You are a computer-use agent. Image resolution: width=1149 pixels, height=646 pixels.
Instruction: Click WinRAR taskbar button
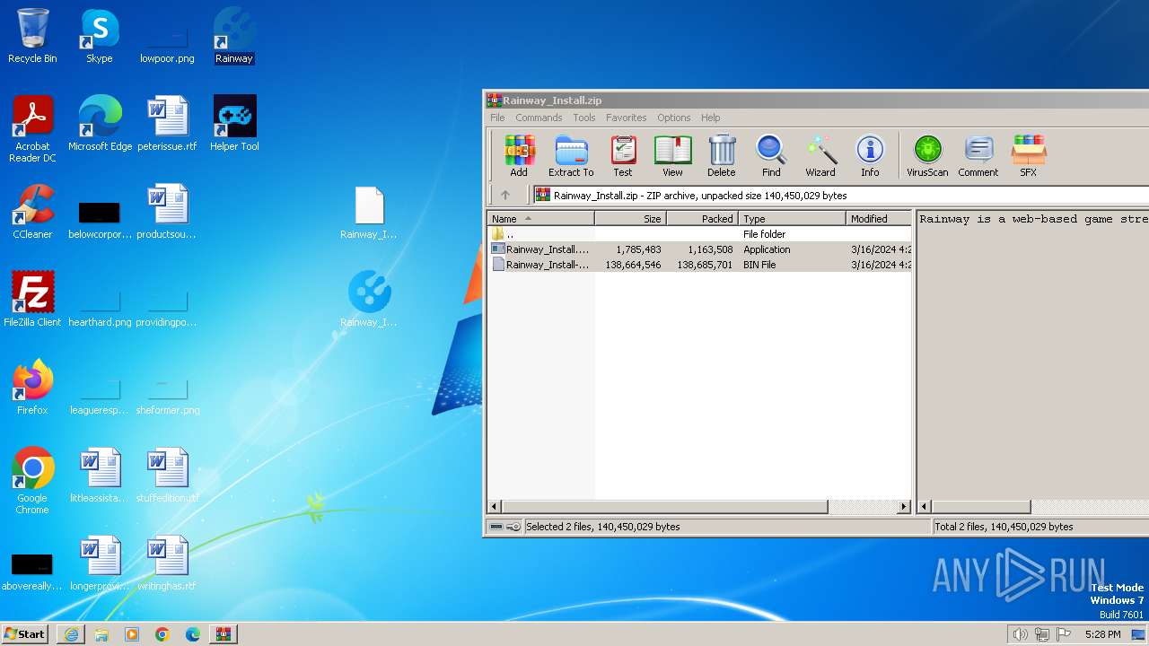(223, 634)
